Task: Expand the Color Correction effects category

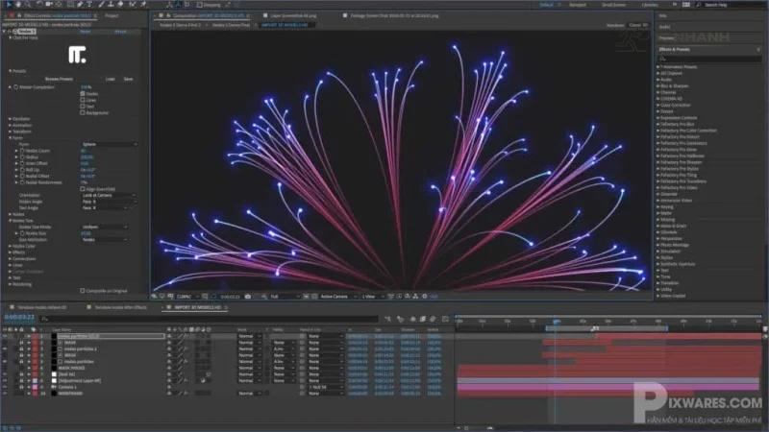Action: (x=658, y=105)
